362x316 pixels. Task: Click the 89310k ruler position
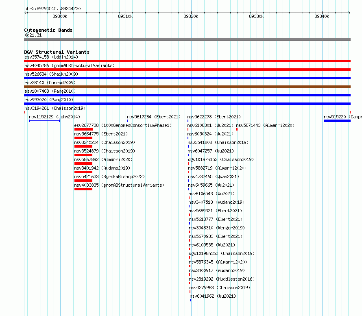(x=125, y=16)
